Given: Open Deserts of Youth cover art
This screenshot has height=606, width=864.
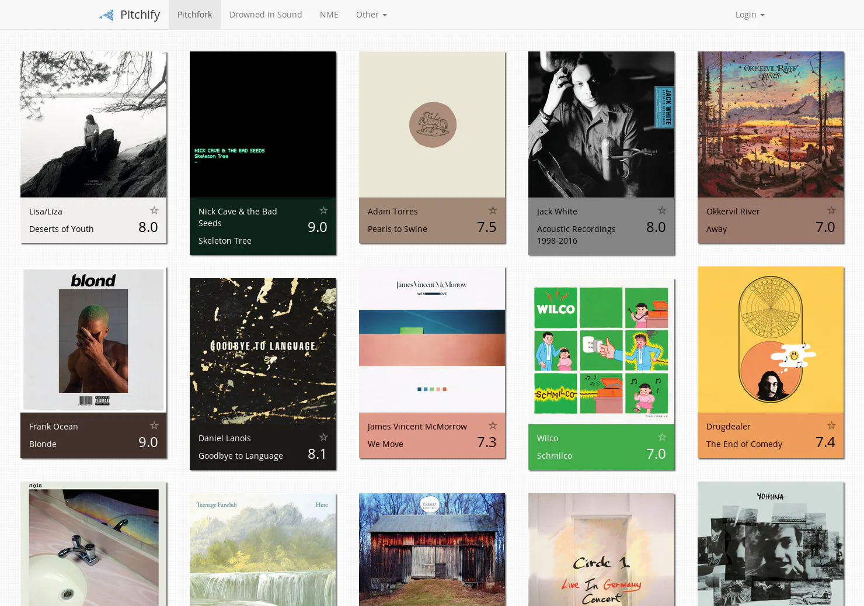Looking at the screenshot, I should pyautogui.click(x=93, y=124).
